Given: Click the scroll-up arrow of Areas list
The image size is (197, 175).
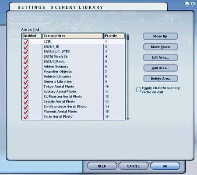Looking at the screenshot, I should 128,35.
